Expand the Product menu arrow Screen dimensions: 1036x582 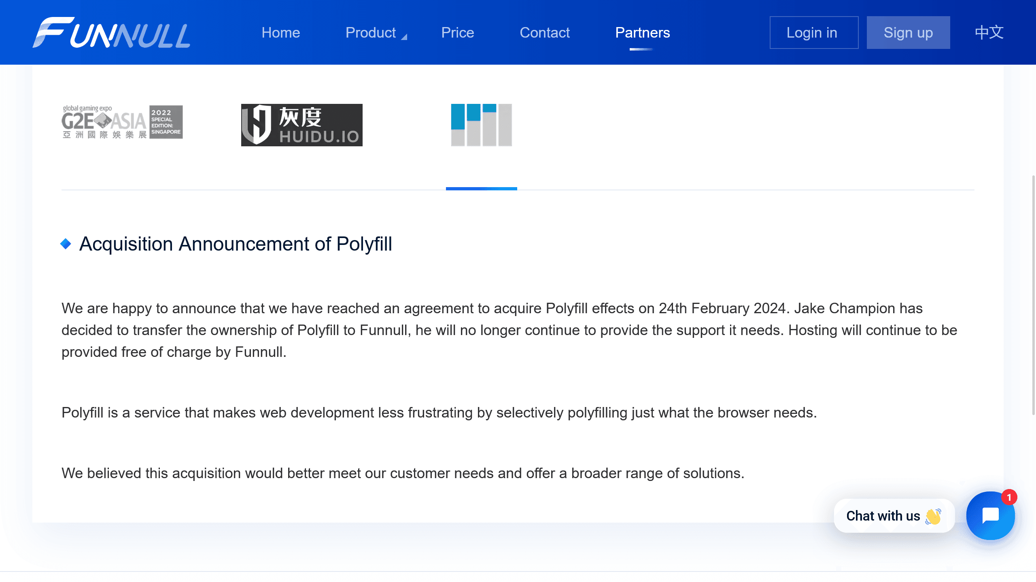[x=404, y=37]
